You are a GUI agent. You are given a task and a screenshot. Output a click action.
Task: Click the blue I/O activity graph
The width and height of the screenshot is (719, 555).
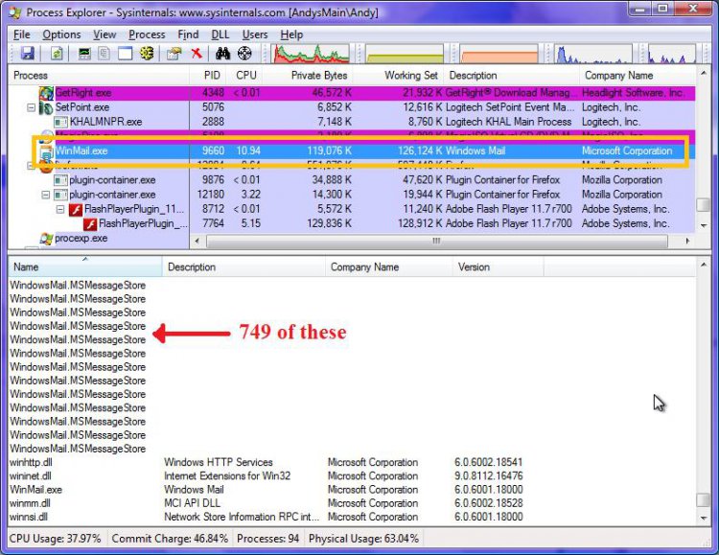[x=592, y=54]
